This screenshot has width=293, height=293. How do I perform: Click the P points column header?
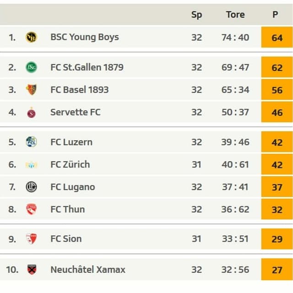275,15
